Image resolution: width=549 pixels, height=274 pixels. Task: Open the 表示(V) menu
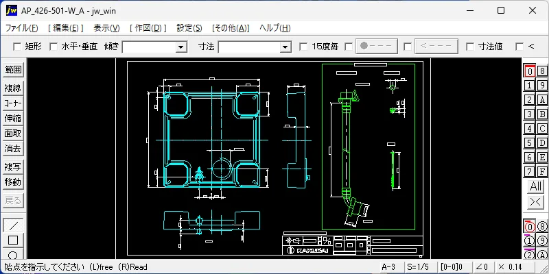pyautogui.click(x=106, y=28)
